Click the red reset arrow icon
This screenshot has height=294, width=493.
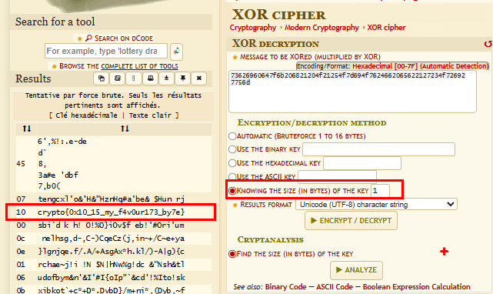click(x=488, y=44)
